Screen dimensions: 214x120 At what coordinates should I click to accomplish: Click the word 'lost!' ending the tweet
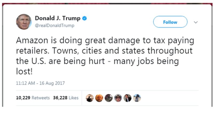pos(24,71)
